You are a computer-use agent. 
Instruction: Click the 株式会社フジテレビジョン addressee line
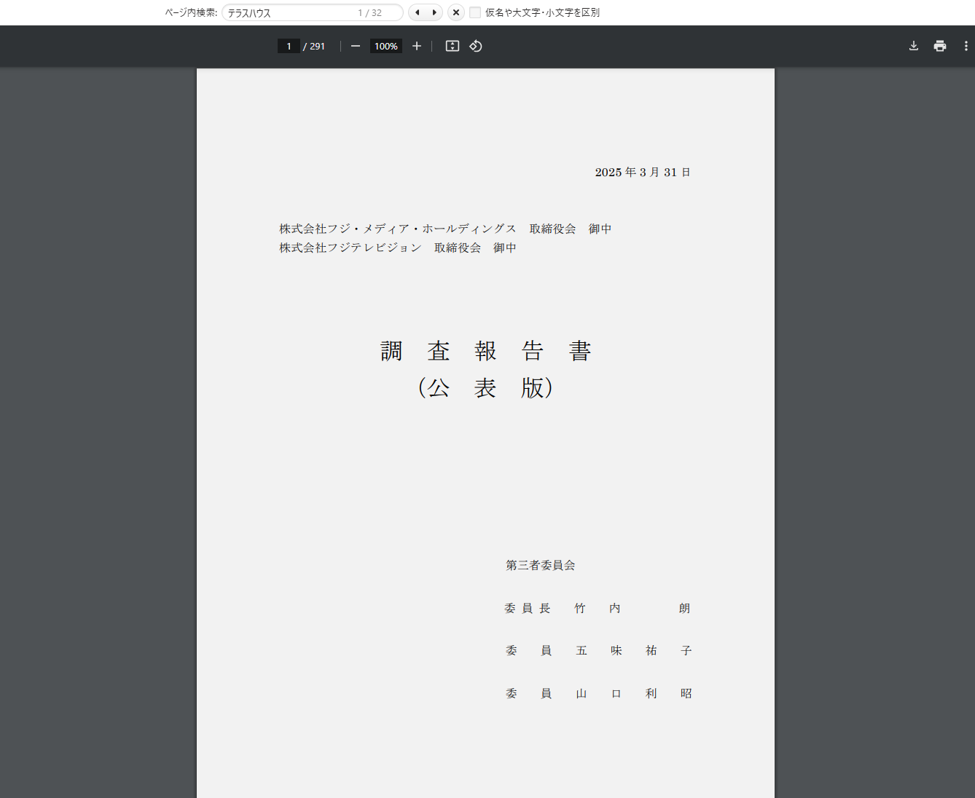coord(398,248)
